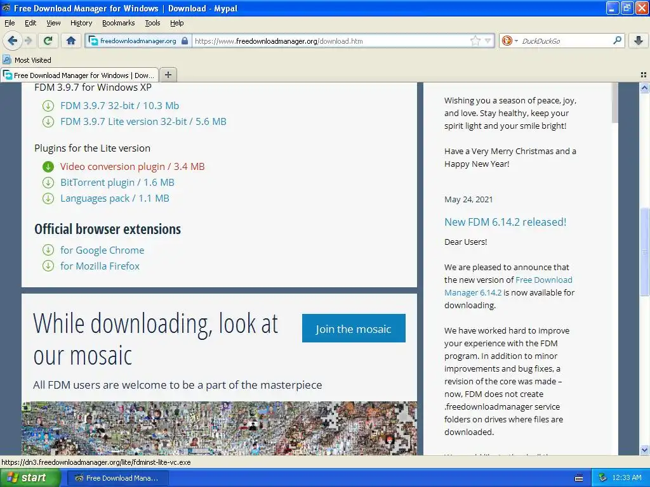Click green download icon beside Video conversion plugin
Viewport: 650px width, 487px height.
pos(48,167)
